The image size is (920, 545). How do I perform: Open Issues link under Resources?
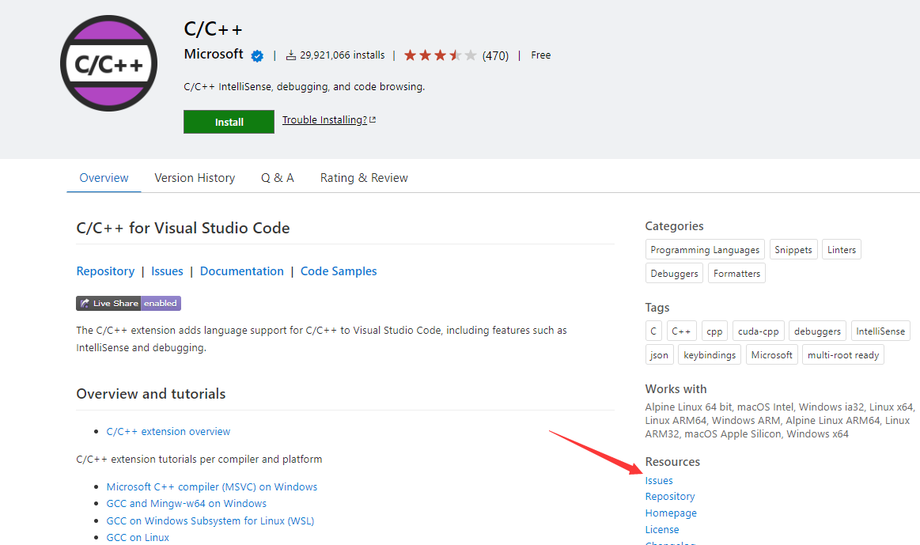click(659, 480)
